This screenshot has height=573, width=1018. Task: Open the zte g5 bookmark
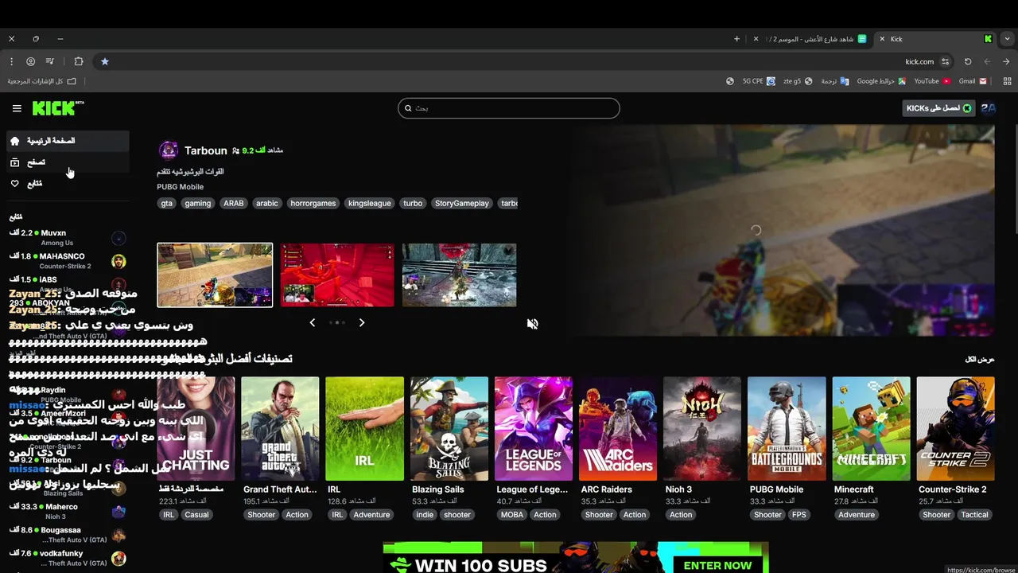(798, 81)
